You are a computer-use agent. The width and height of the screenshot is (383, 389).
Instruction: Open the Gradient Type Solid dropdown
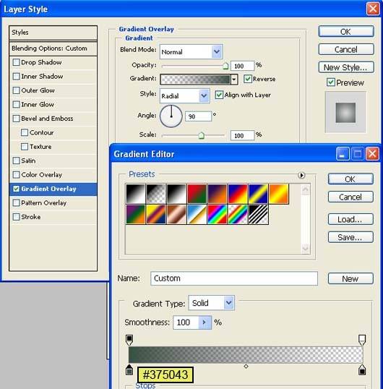(x=212, y=303)
